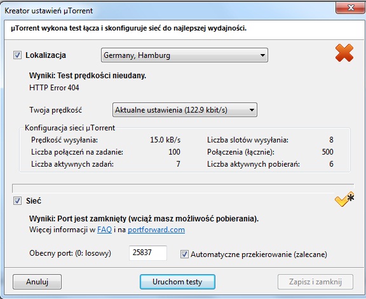366x299 pixels.
Task: Click the 'Port jest zamknięty' result text
Action: coord(144,219)
